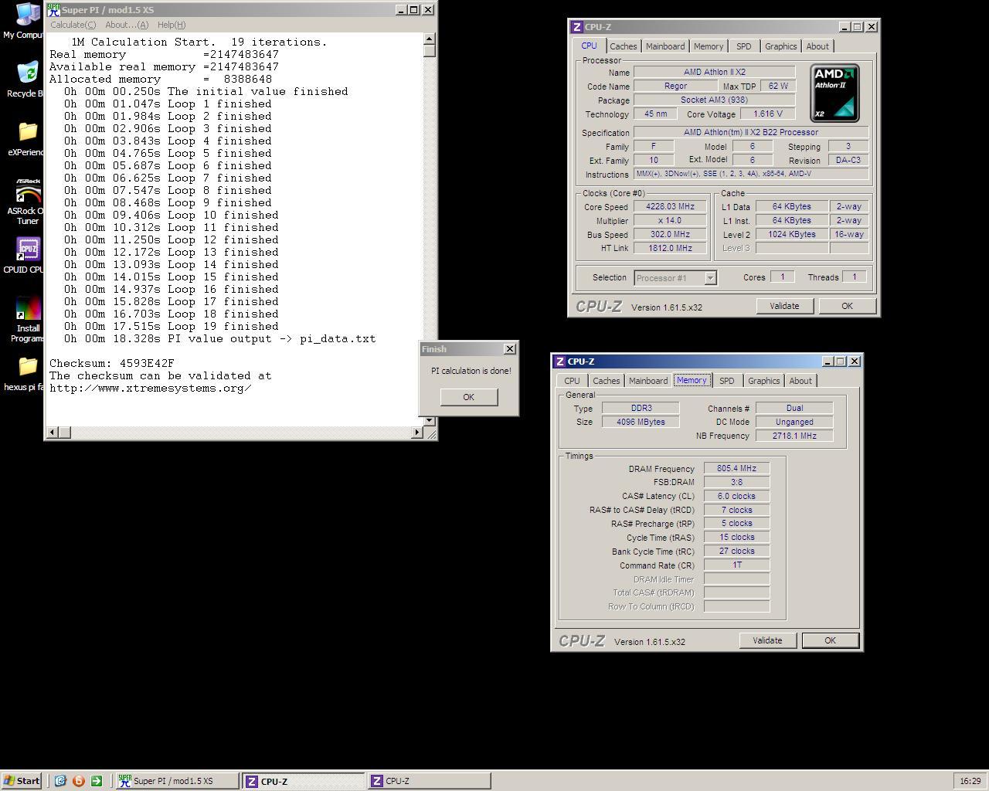Select SPD tab in lower CPU-Z window

(x=726, y=381)
